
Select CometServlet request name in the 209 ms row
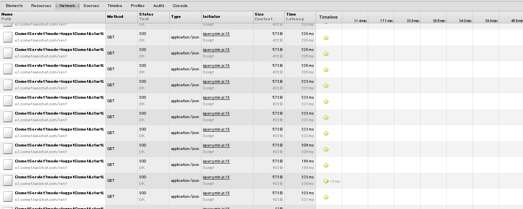pos(60,145)
